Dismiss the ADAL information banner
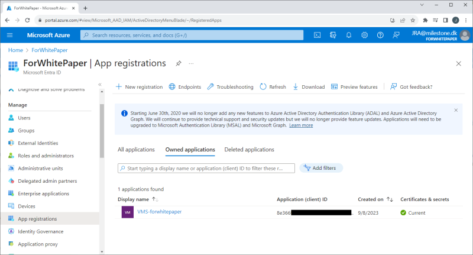Viewport: 473px width, 255px height. tap(456, 110)
